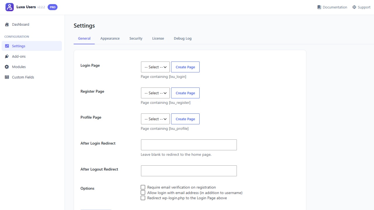Switch to the General tab
The image size is (374, 210).
(x=84, y=38)
